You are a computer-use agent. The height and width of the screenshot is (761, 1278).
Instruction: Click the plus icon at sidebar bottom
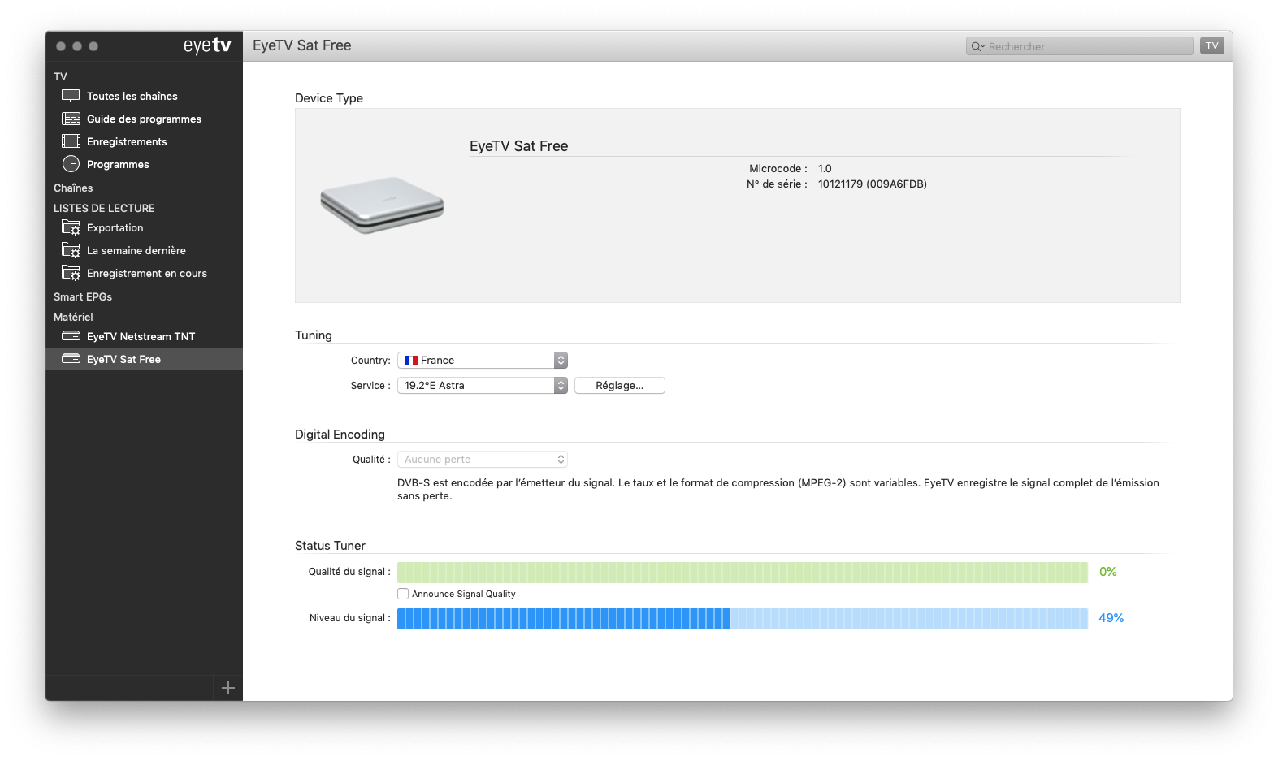click(x=227, y=688)
